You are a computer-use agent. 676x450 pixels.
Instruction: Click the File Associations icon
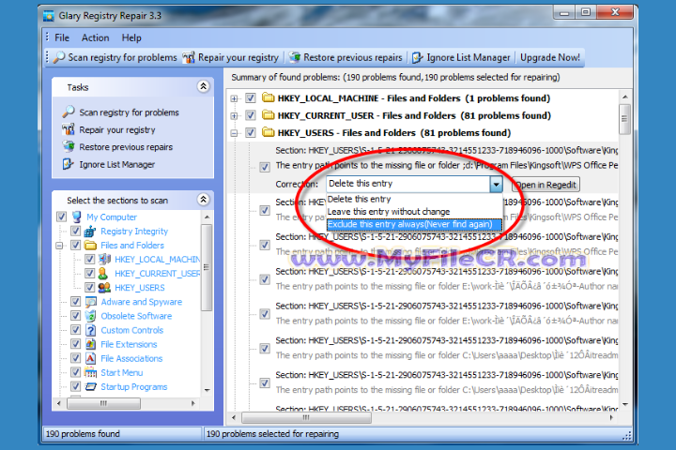coord(90,358)
